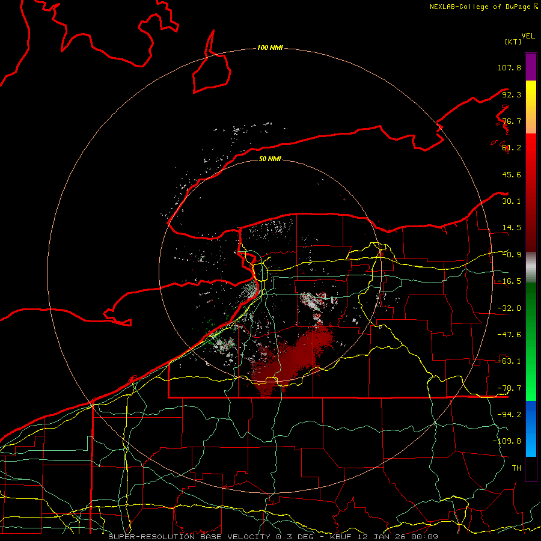Select the -32.0 value on the velocity scale
541x541 pixels.
[x=509, y=308]
